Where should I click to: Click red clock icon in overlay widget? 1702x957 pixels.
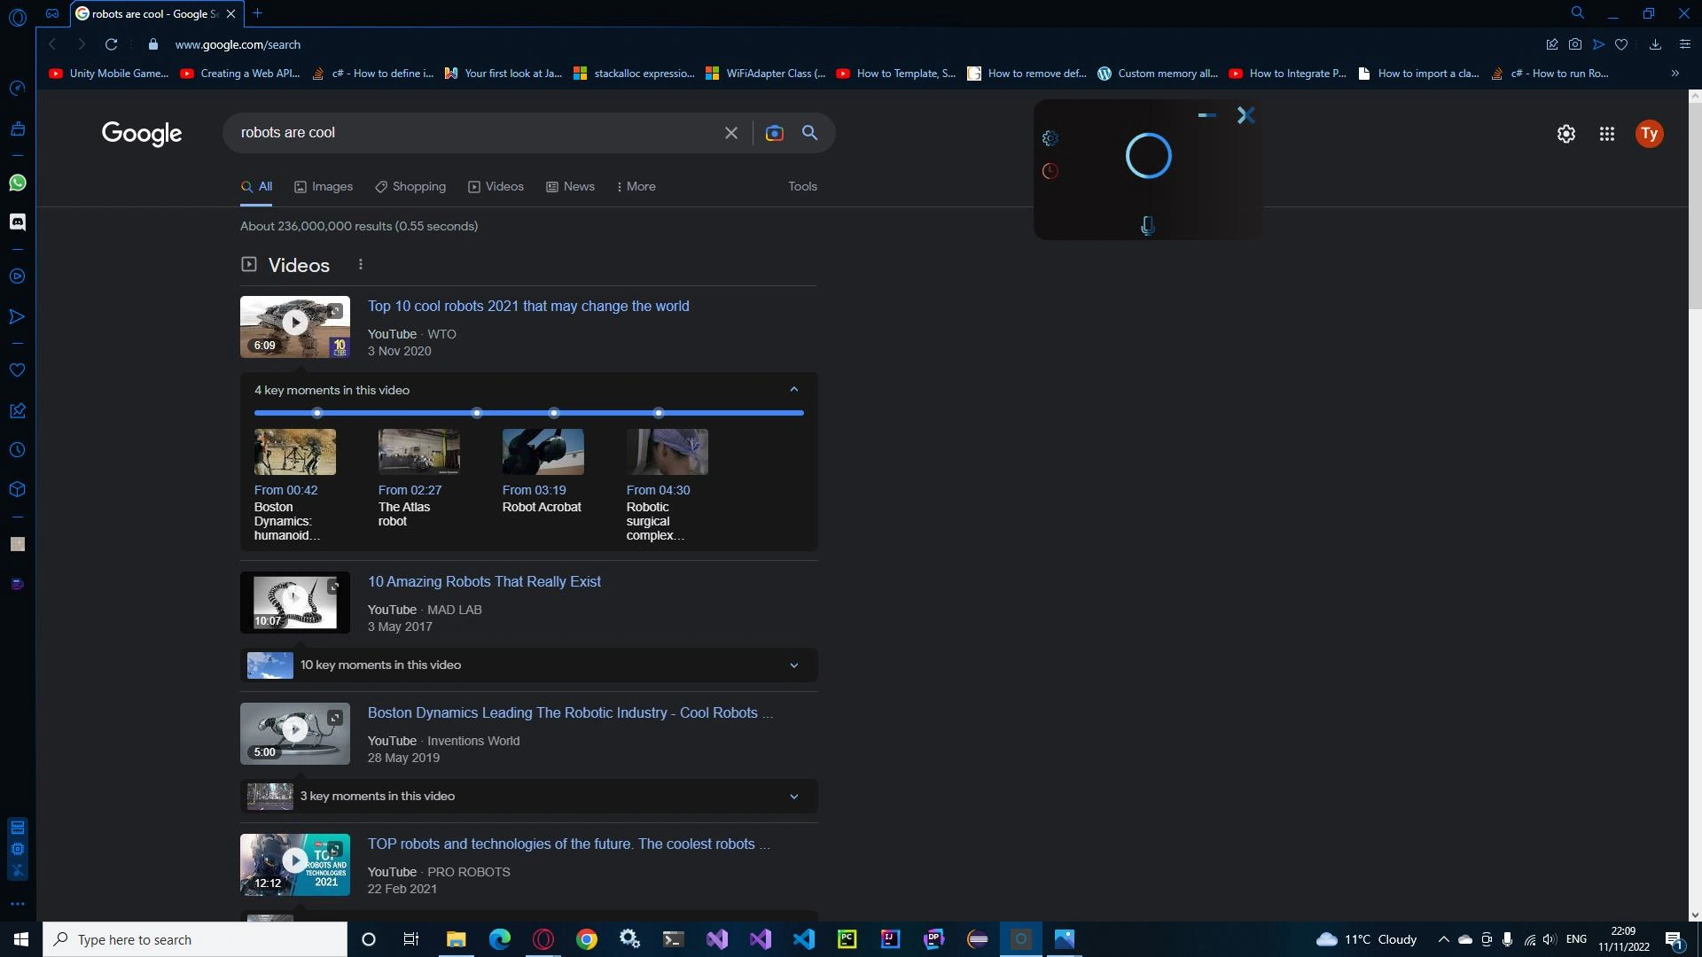click(x=1050, y=171)
